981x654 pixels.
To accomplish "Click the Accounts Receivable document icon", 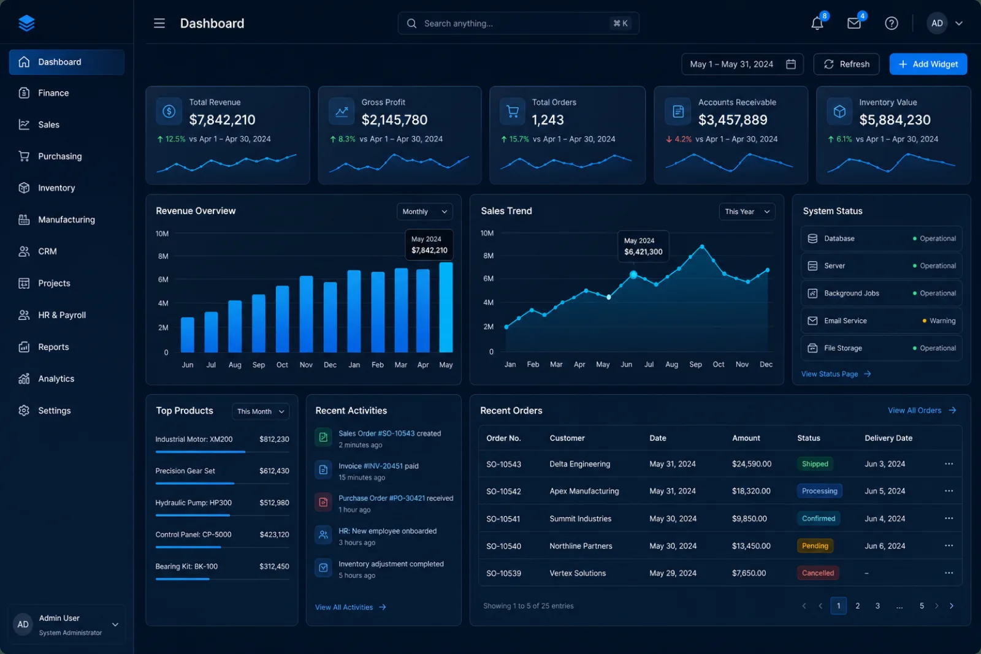I will point(678,112).
